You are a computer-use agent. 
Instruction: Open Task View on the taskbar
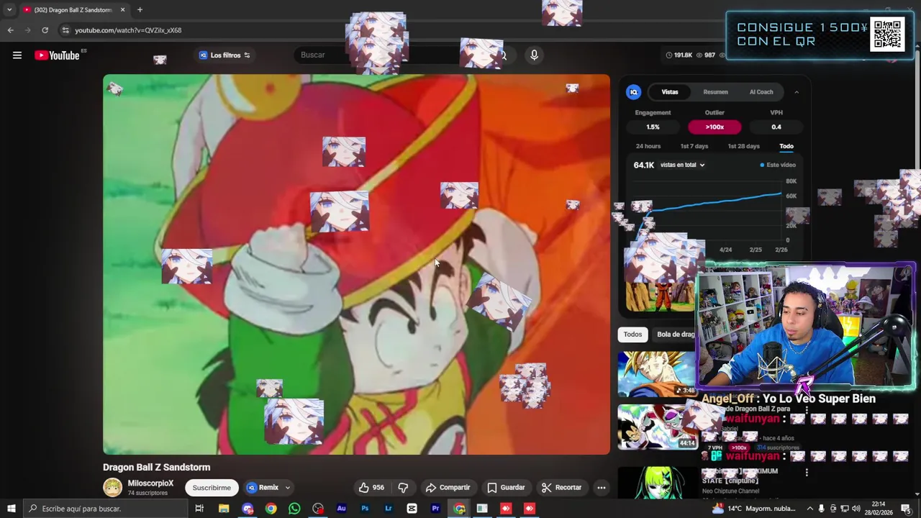pyautogui.click(x=199, y=509)
